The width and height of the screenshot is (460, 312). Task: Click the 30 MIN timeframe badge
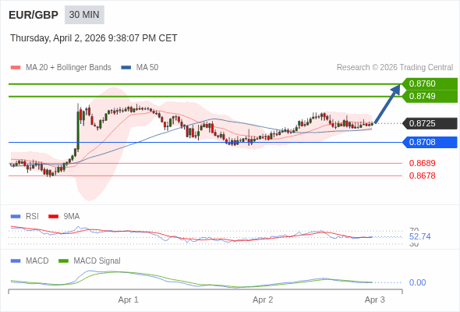point(84,15)
